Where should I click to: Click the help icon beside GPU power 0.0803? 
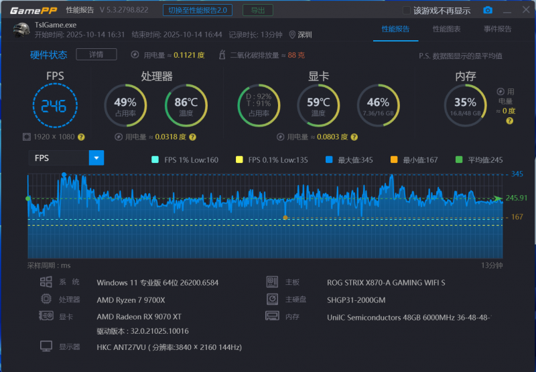(x=354, y=137)
